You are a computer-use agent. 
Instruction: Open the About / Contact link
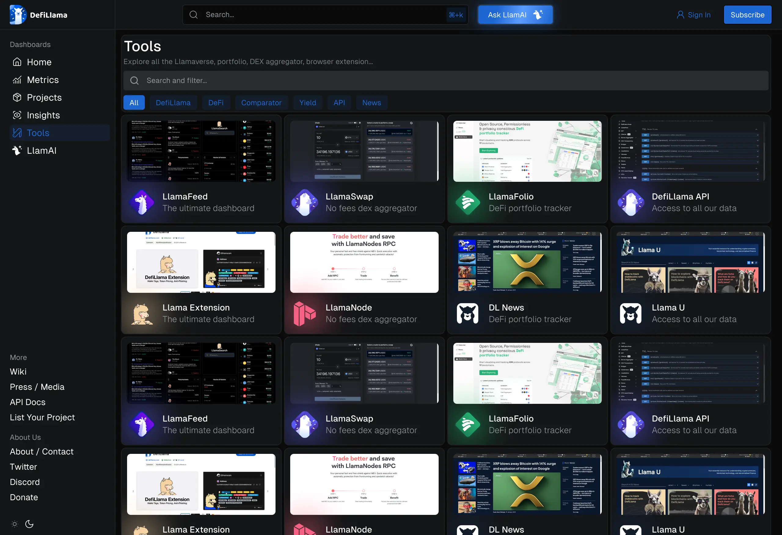(42, 451)
